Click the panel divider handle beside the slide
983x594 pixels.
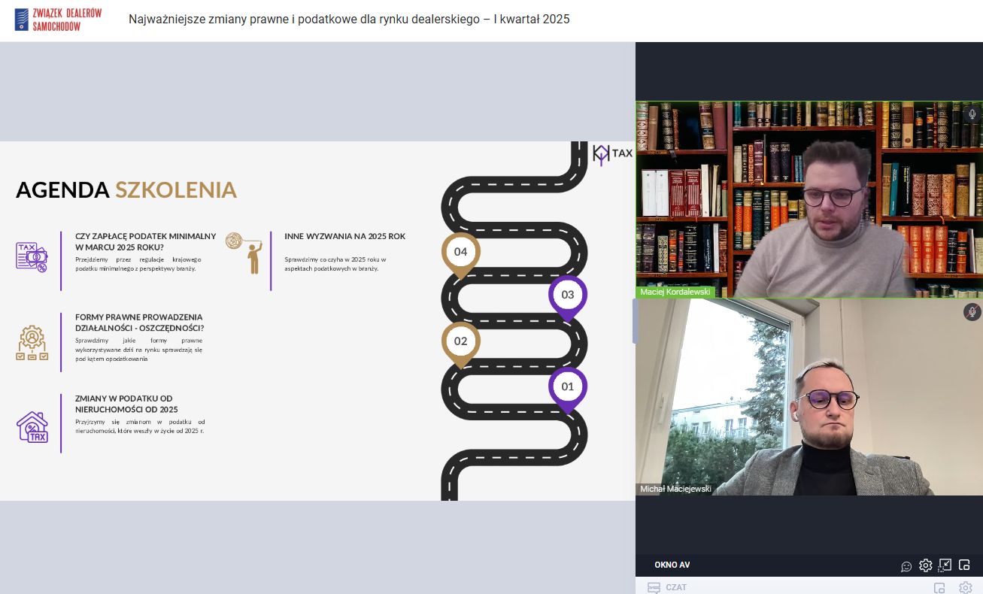click(635, 321)
